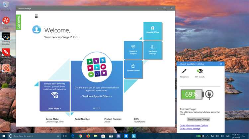Click Check out Apps & Offers link

click(97, 96)
